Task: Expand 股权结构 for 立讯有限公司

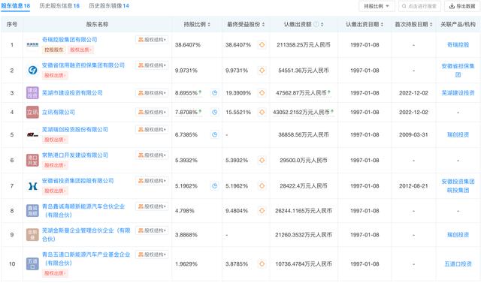Action: click(x=152, y=113)
